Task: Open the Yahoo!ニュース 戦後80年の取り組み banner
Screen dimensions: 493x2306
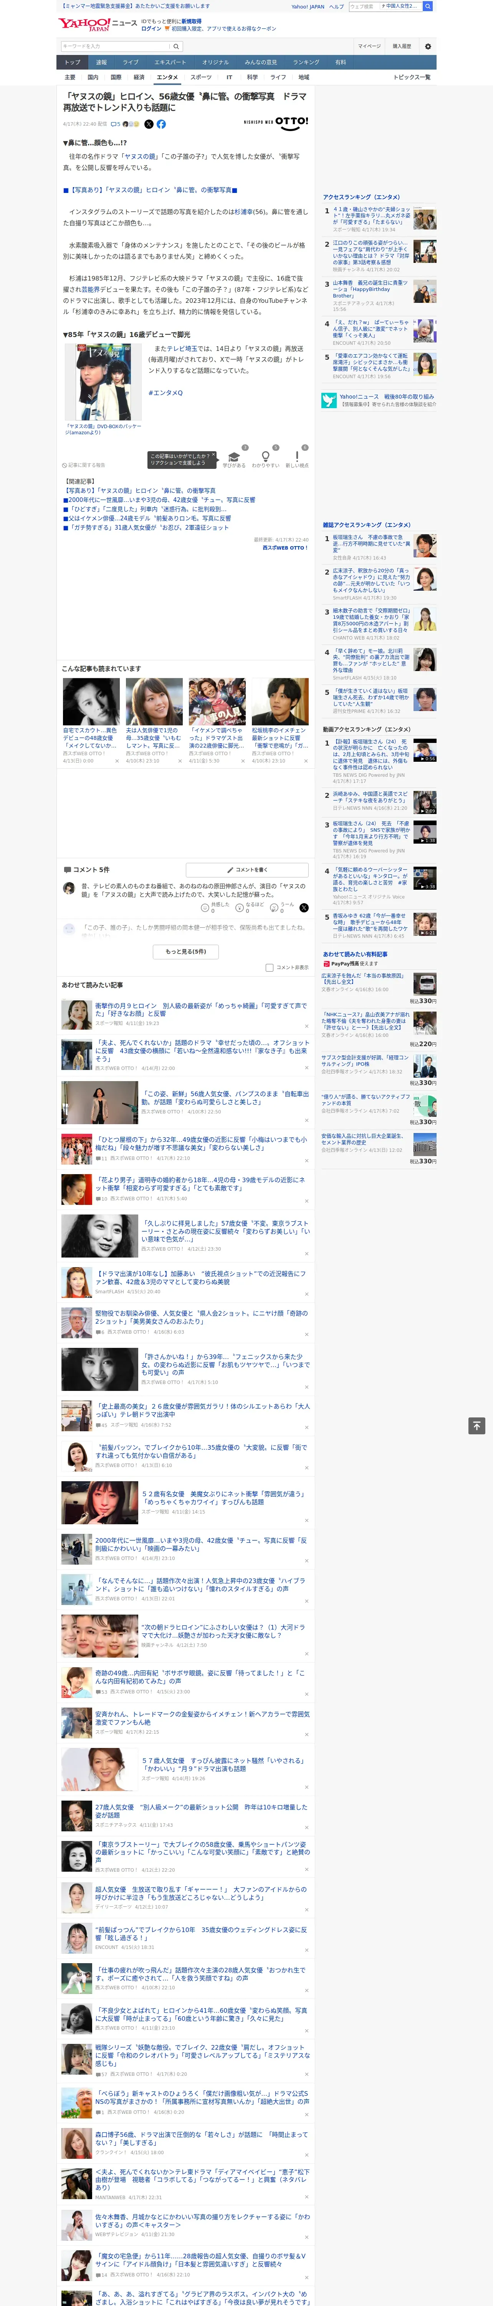Action: (x=379, y=400)
